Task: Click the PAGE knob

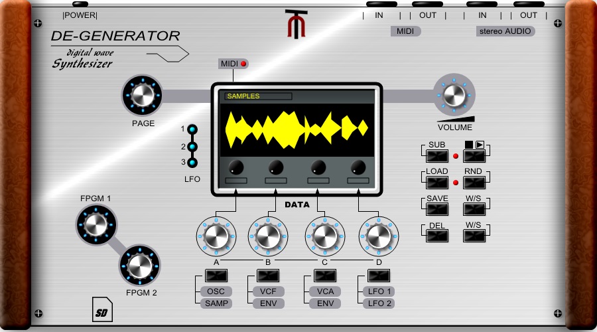Action: (143, 96)
